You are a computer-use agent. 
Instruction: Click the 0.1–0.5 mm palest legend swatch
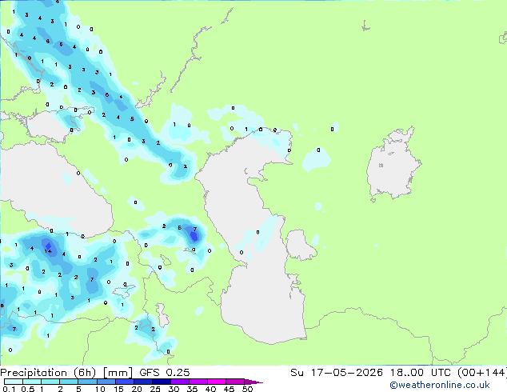coord(14,382)
